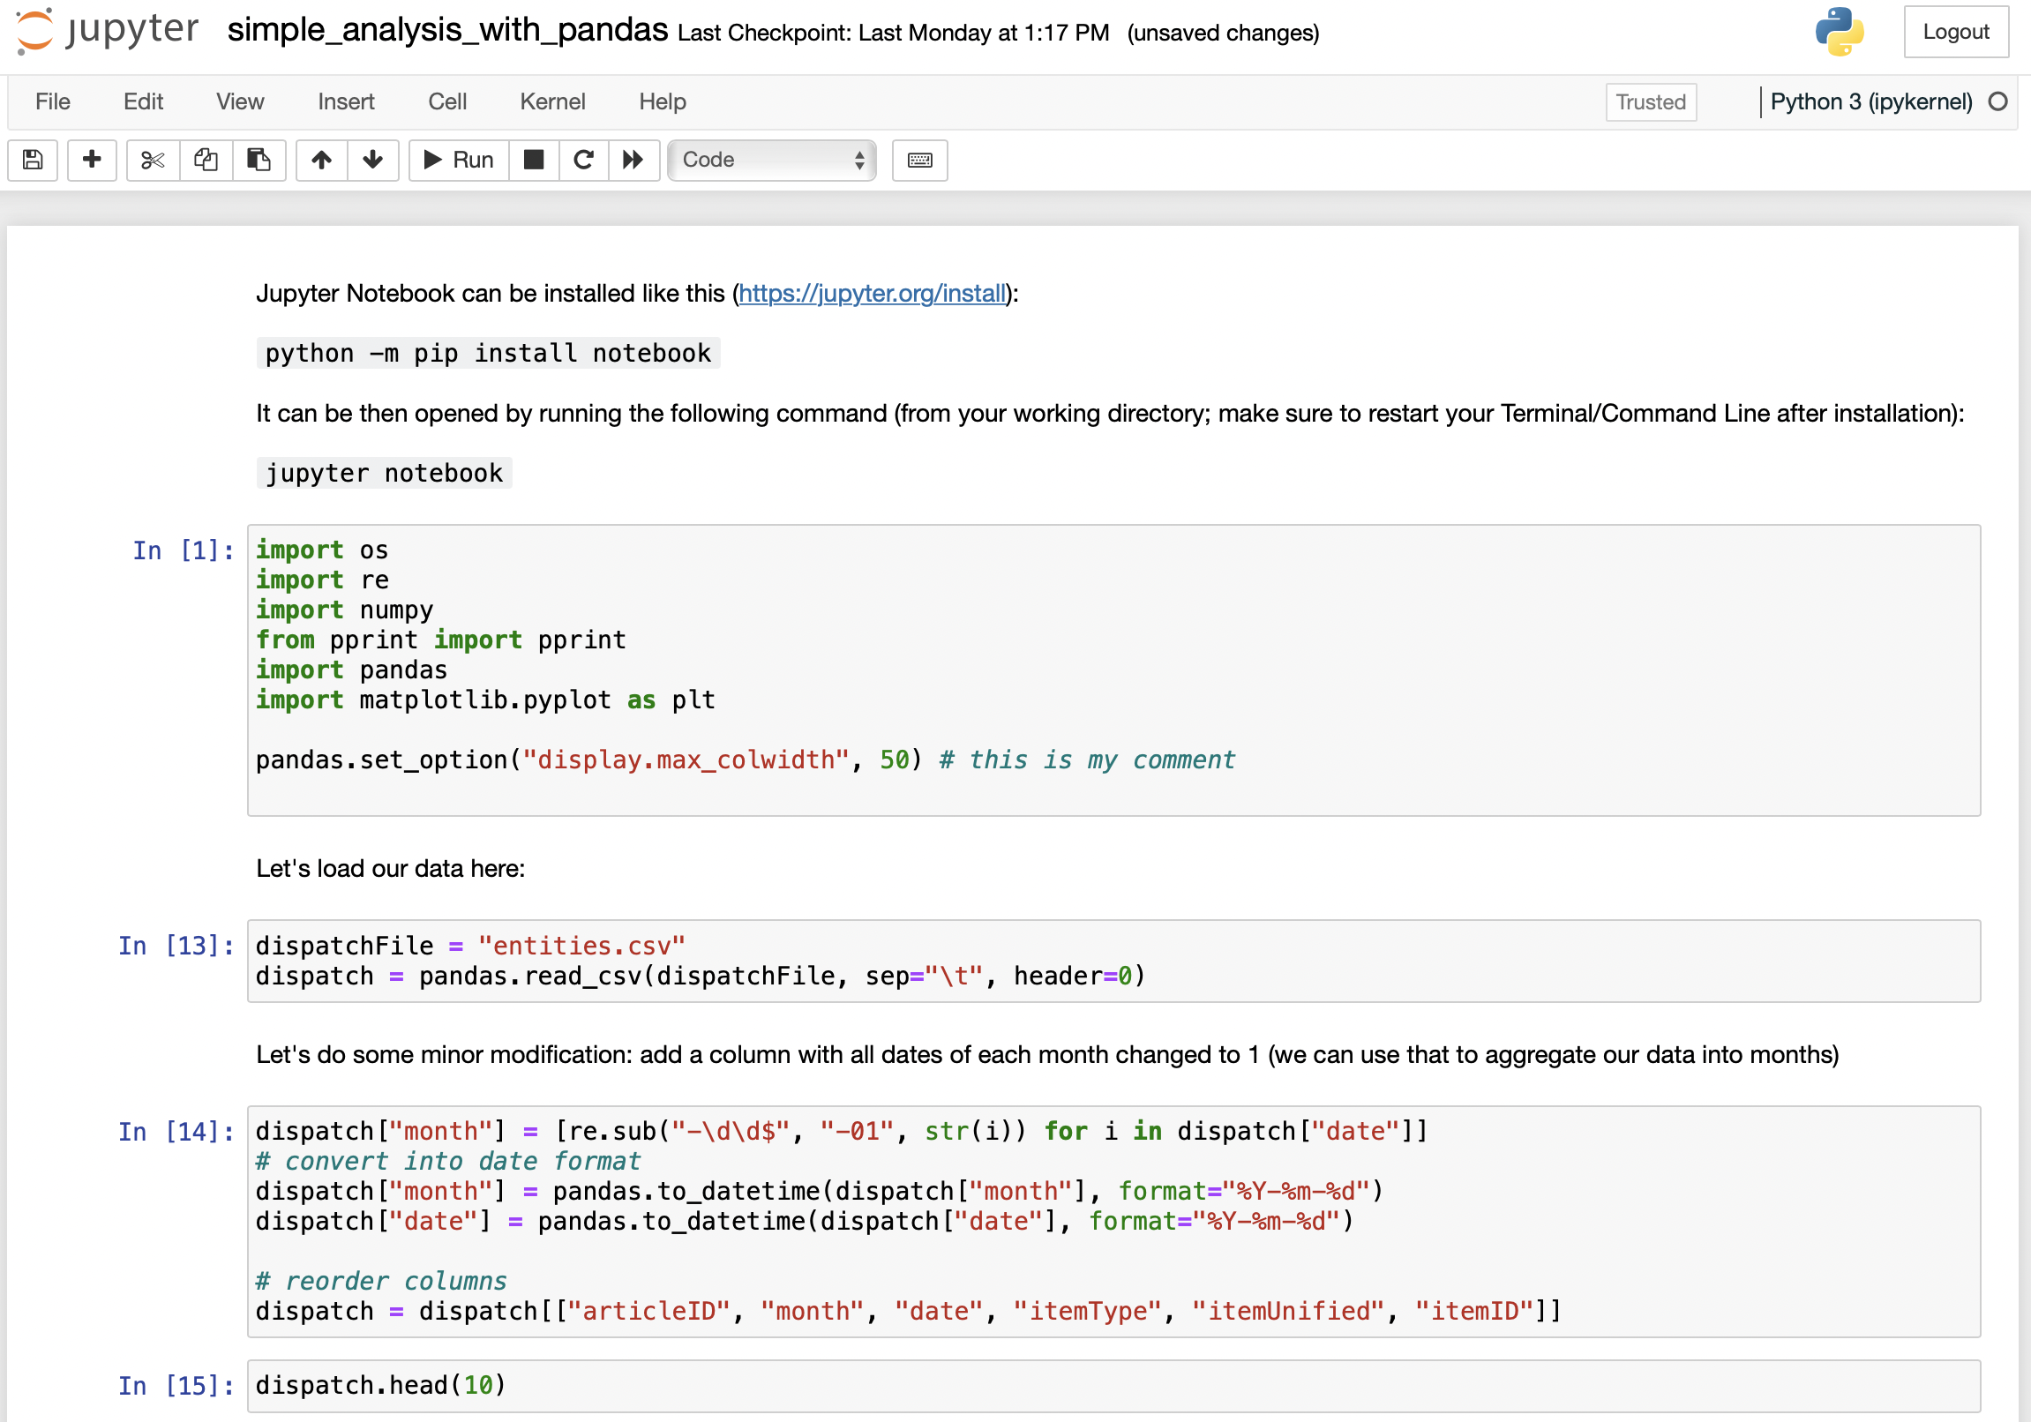Open the jupyter.org/install link
This screenshot has width=2031, height=1422.
pyautogui.click(x=873, y=294)
